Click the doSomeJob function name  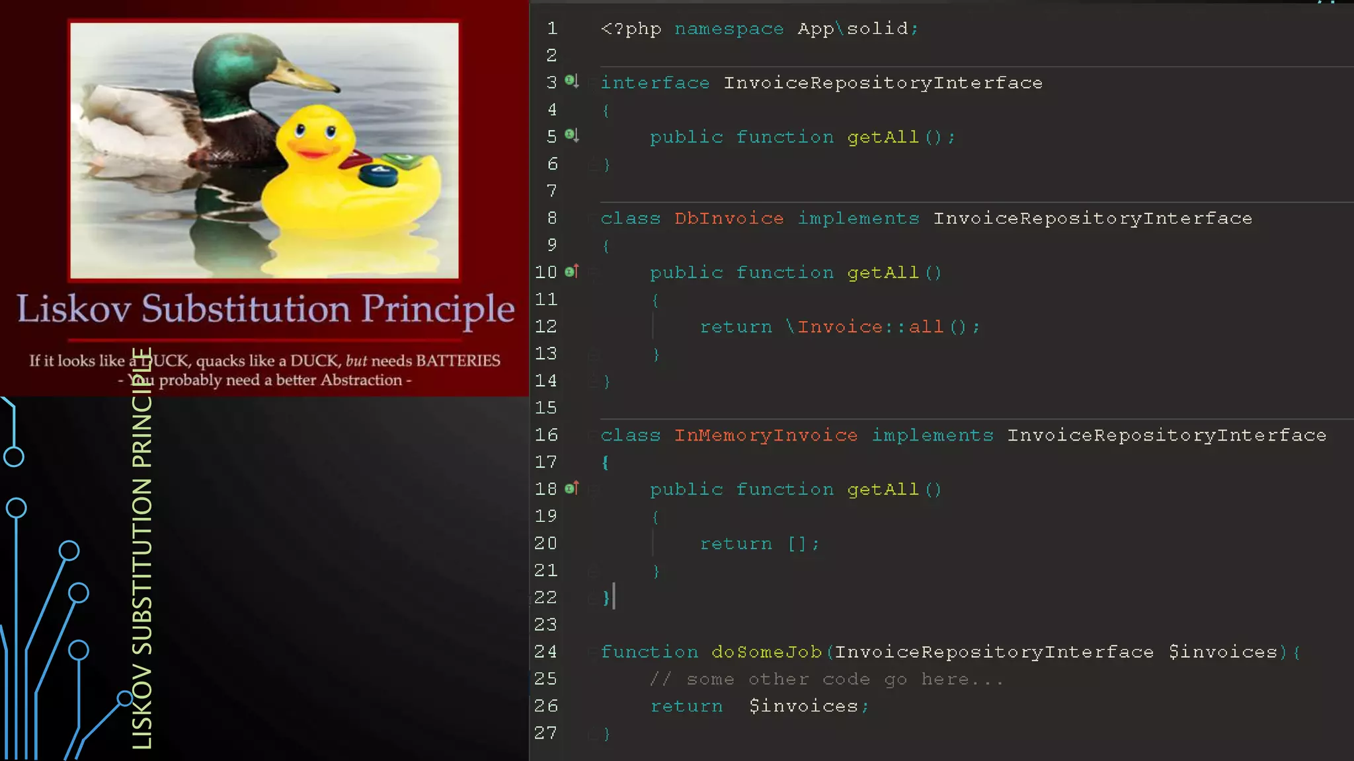tap(766, 652)
